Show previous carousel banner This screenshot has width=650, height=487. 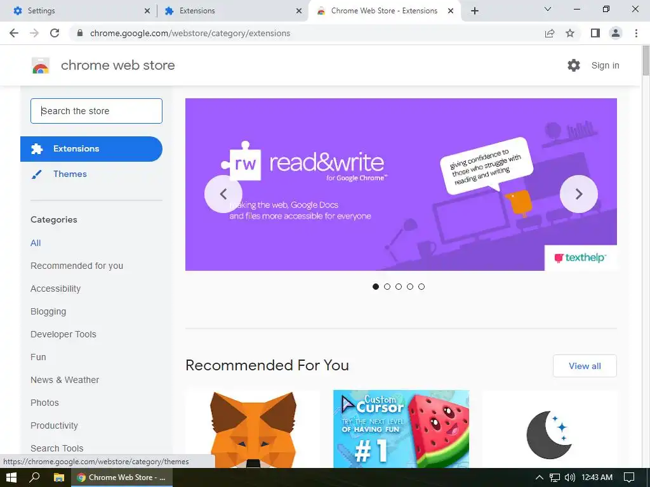click(223, 194)
